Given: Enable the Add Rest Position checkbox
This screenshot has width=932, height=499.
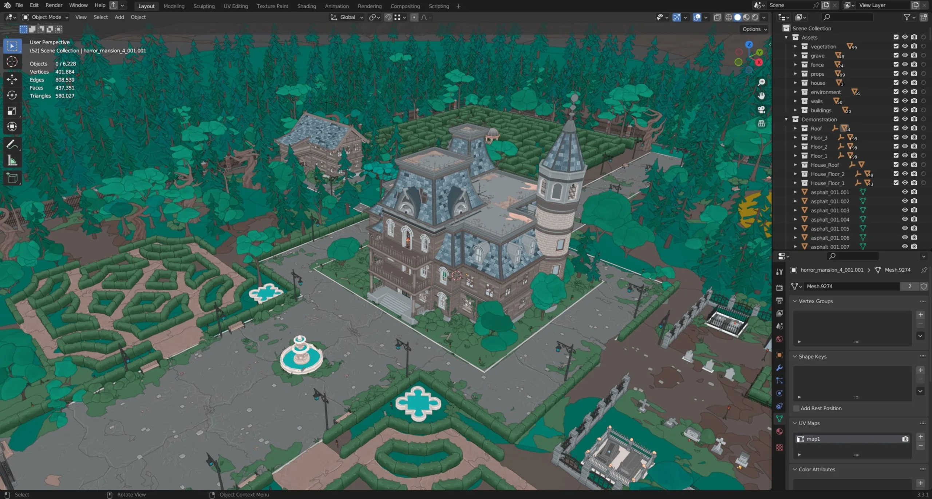Looking at the screenshot, I should coord(796,408).
